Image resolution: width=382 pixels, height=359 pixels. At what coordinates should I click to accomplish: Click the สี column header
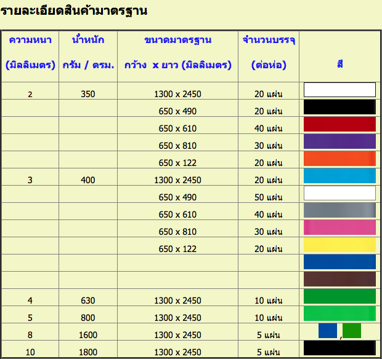pos(340,64)
